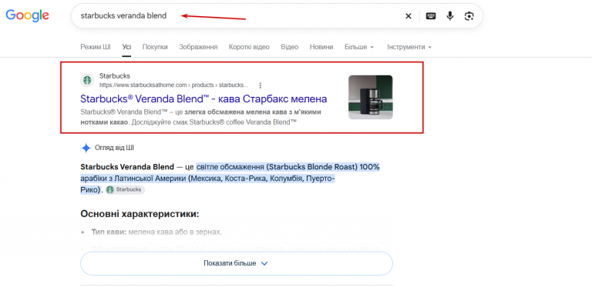Screen dimensions: 592x294
Task: Open the three-dot menu beside the Starbucks URL
Action: coord(260,85)
